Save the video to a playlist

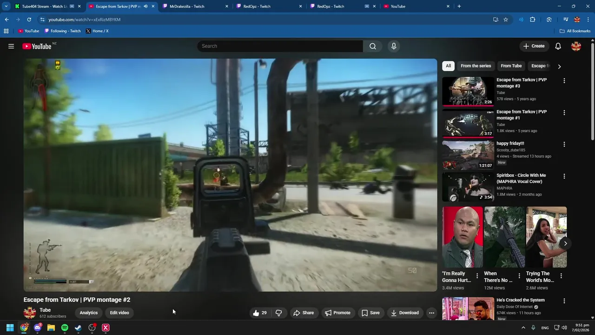(x=370, y=313)
